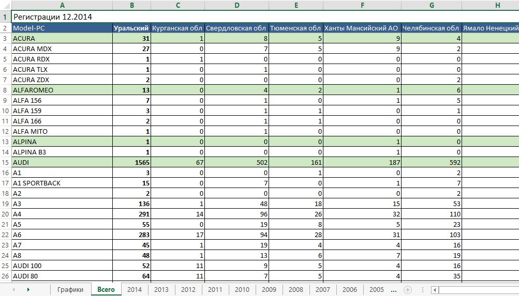Click the 'A1 SPORTBACK' cell

coord(62,183)
